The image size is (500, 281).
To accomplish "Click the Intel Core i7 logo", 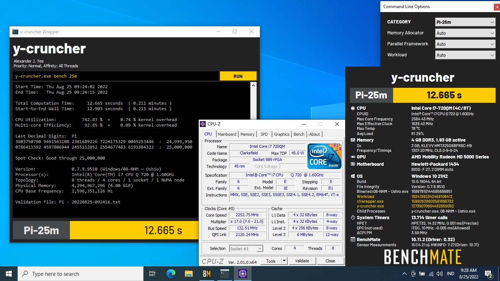I will (324, 156).
